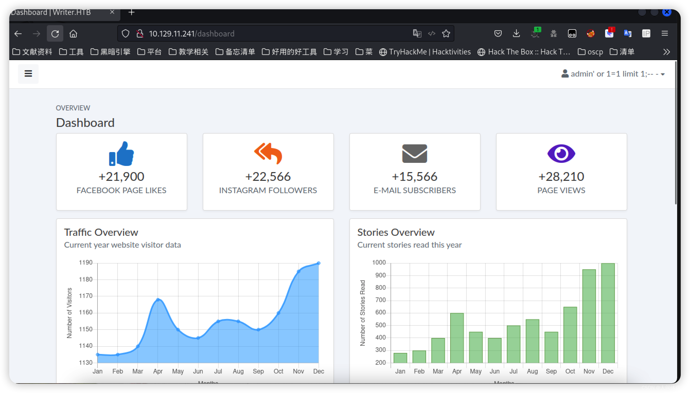
Task: Click the Facebook thumbs-up icon
Action: [121, 154]
